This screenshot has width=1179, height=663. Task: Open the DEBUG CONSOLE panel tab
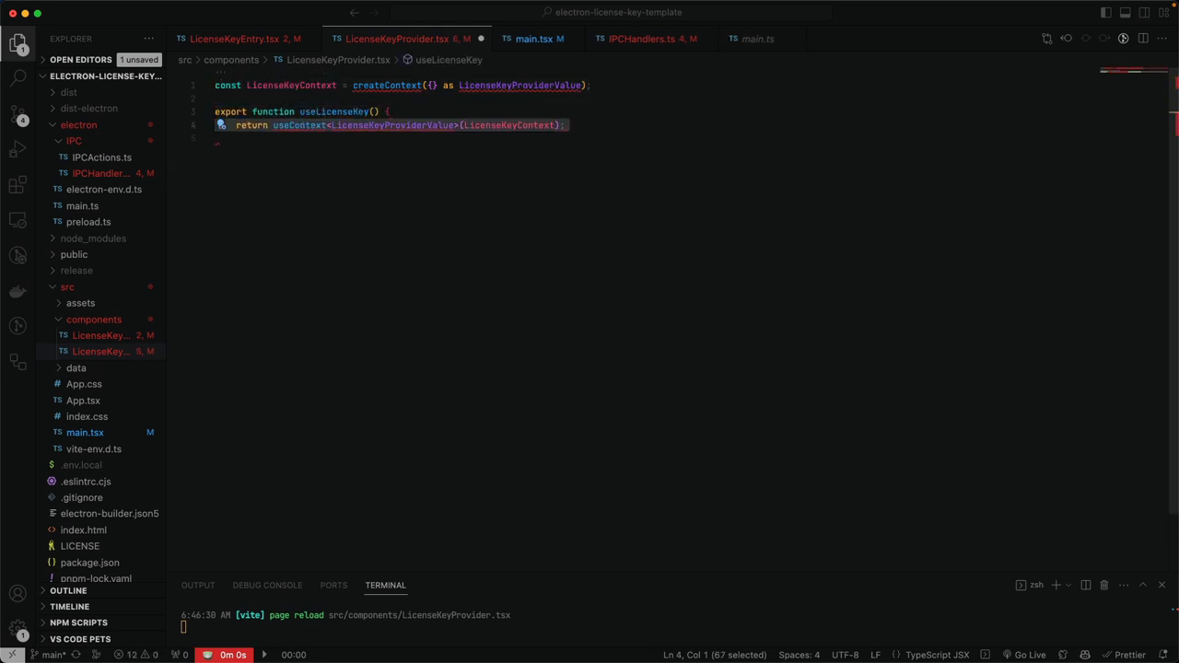pos(267,585)
